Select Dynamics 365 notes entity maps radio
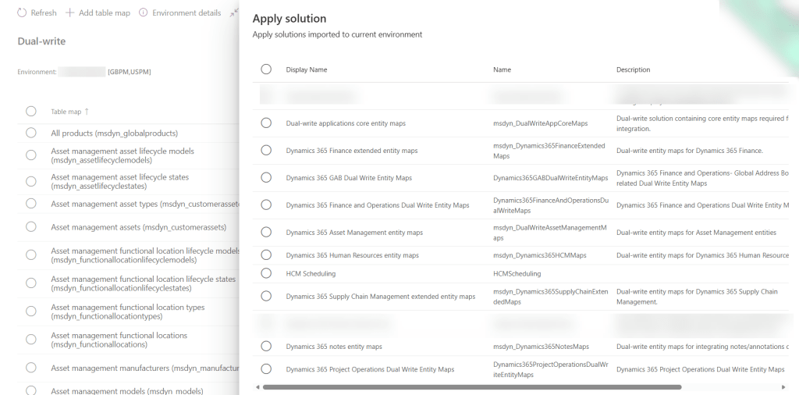Image resolution: width=799 pixels, height=395 pixels. click(x=266, y=347)
